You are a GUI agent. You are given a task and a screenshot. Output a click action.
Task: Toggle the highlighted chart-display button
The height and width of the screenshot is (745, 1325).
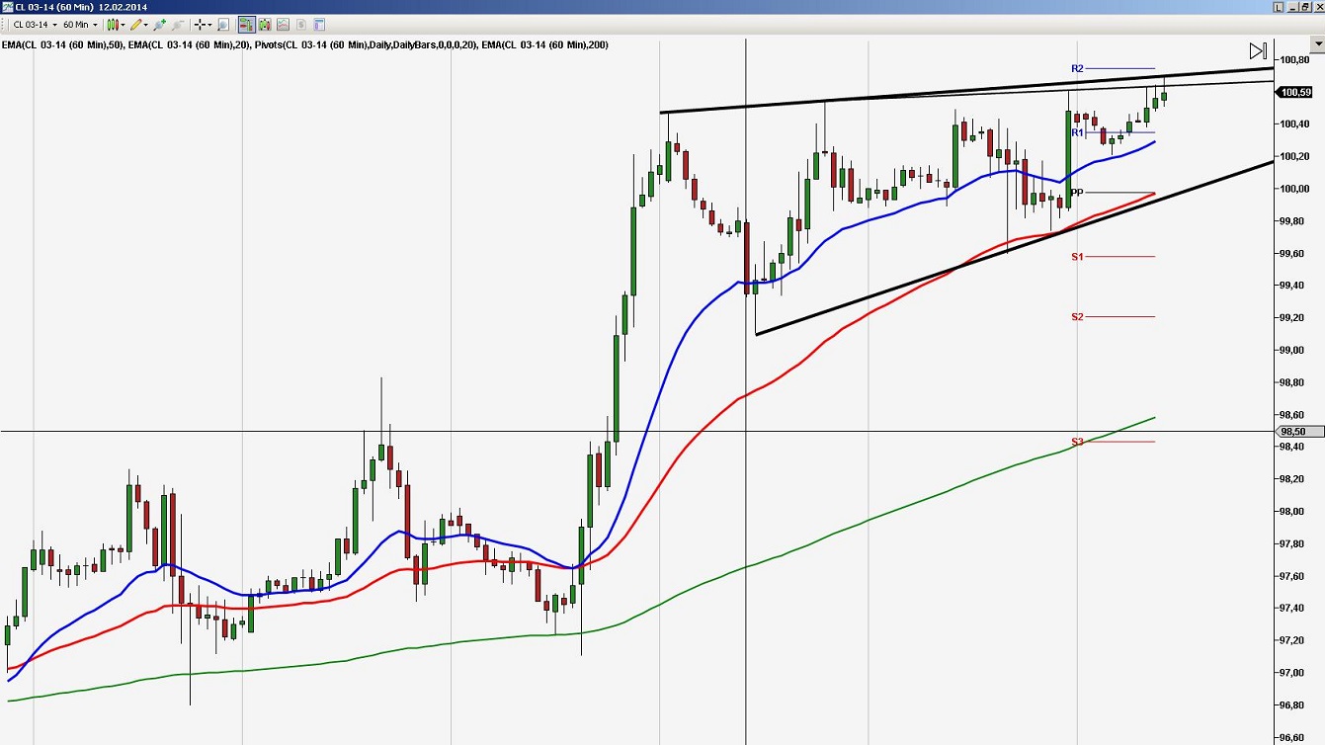[x=244, y=24]
